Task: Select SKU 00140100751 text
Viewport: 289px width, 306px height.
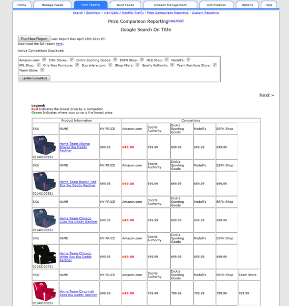Action: (42, 267)
